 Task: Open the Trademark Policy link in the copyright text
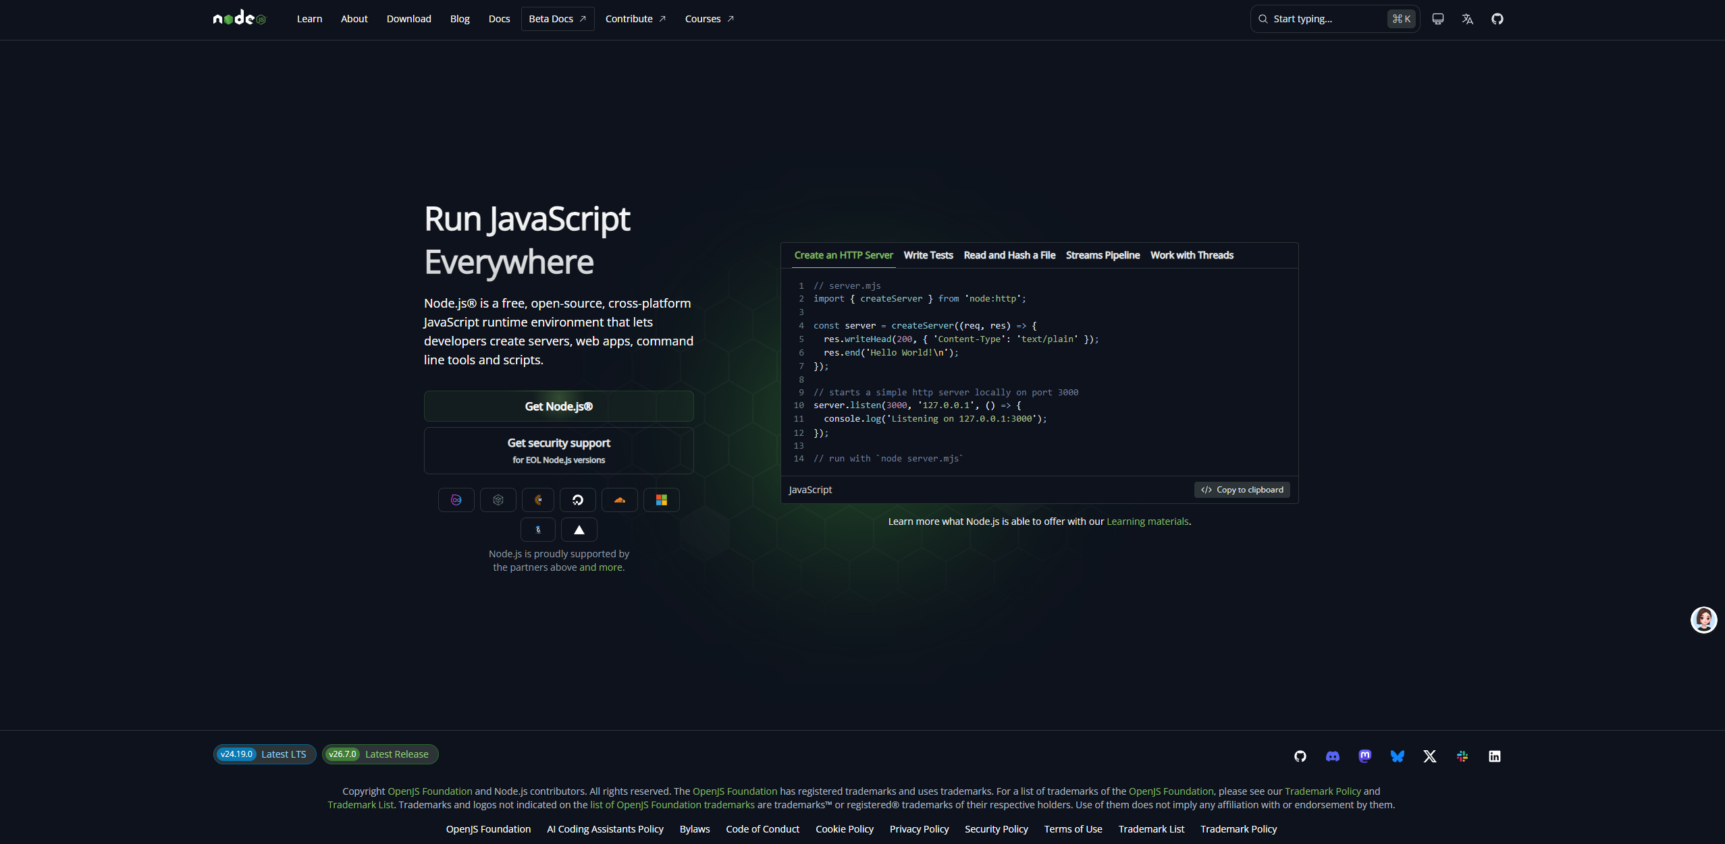(1323, 791)
